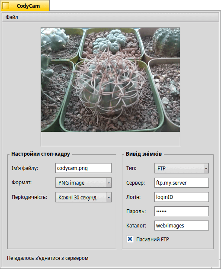Open the Періодичність dropdown (Кожні 30 секунд)
This screenshot has width=221, height=269.
pos(83,197)
